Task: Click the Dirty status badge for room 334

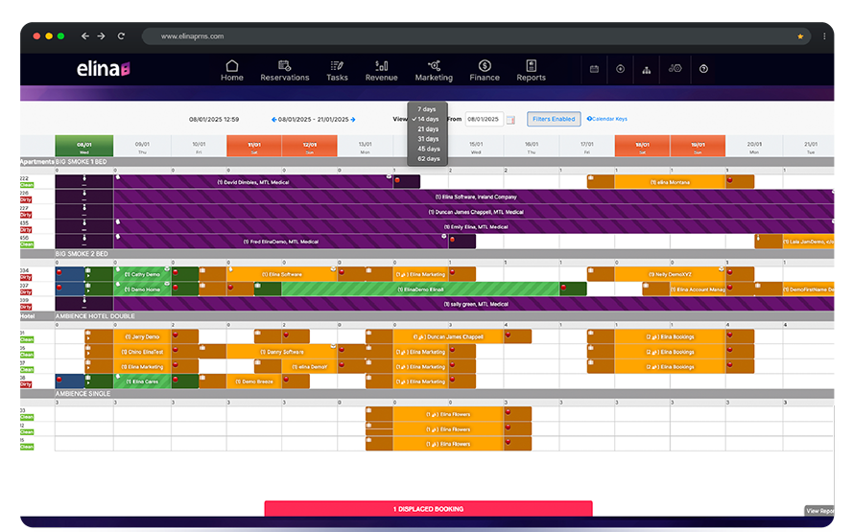Action: [26, 278]
